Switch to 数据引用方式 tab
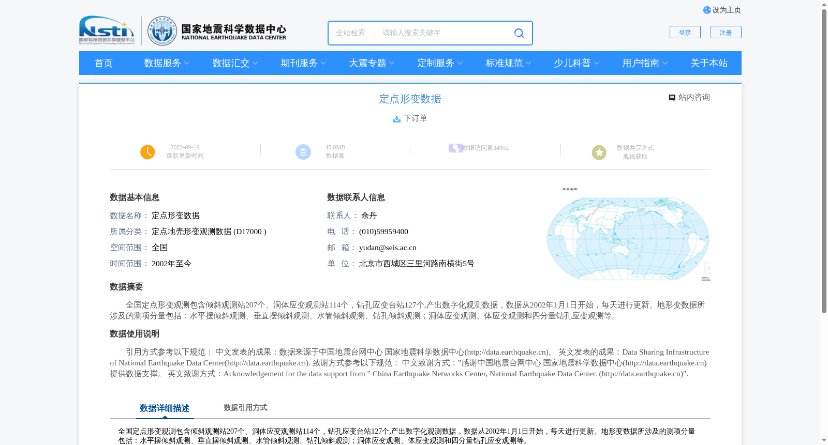Screen dimensions: 828x445 point(245,408)
